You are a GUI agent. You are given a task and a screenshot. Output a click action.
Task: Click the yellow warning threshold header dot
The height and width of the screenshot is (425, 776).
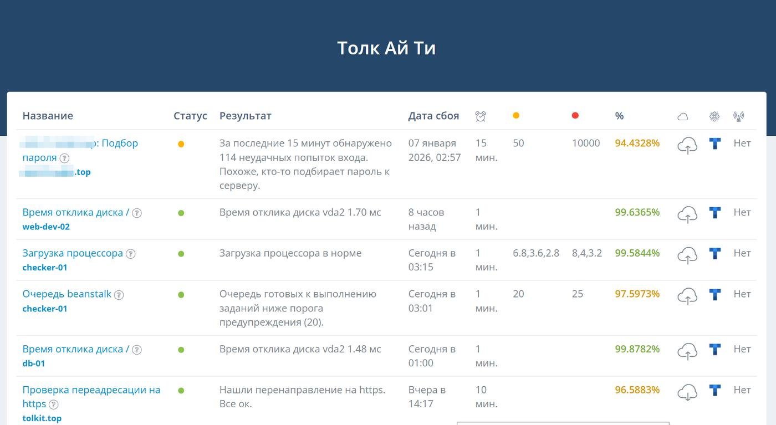[516, 115]
